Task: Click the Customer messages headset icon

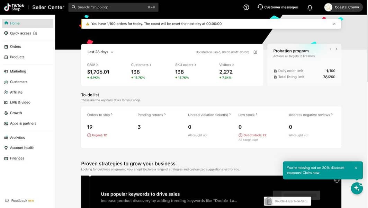Action: pos(260,7)
